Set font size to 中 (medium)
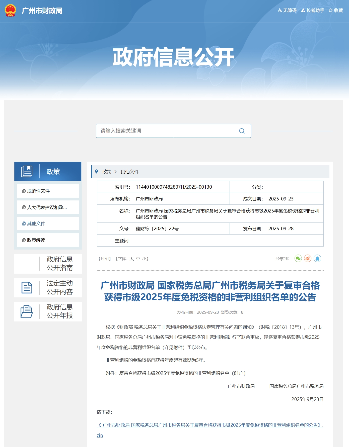Screen dimensions: 349x447 138,259
